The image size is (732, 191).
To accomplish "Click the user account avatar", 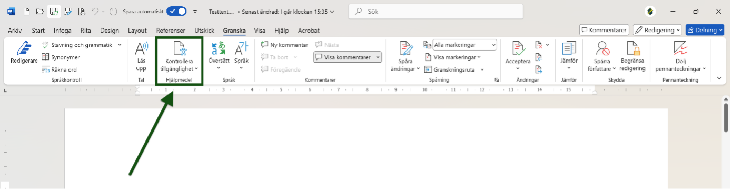I will coord(650,11).
